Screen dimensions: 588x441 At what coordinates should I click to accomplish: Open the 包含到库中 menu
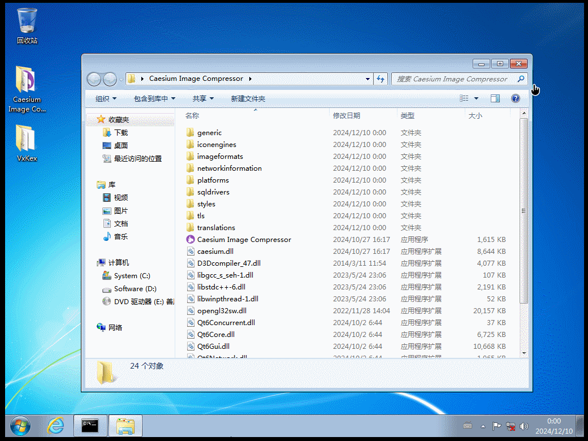point(153,98)
